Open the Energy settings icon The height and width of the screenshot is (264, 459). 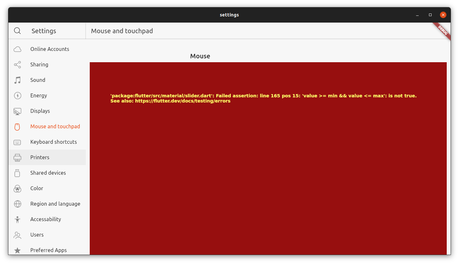(17, 95)
